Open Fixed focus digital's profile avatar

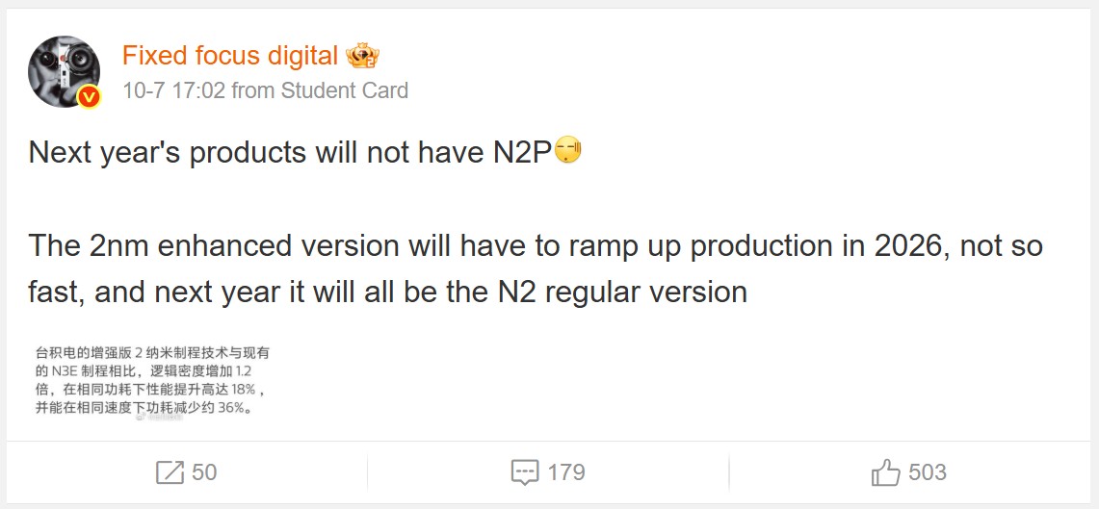64,69
